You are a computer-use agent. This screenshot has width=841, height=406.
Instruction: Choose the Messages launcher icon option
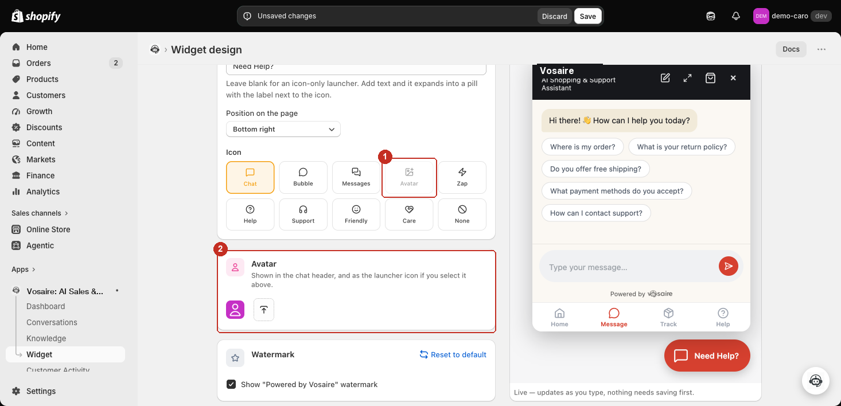356,177
